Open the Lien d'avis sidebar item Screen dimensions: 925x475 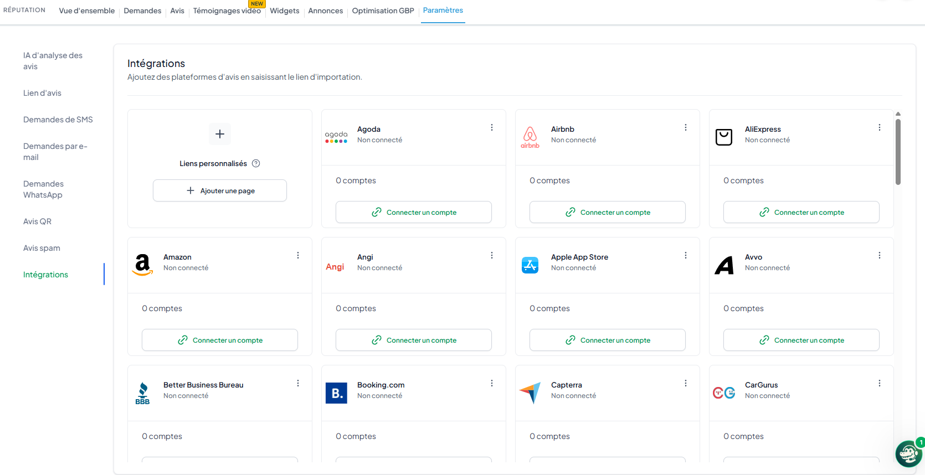(42, 93)
